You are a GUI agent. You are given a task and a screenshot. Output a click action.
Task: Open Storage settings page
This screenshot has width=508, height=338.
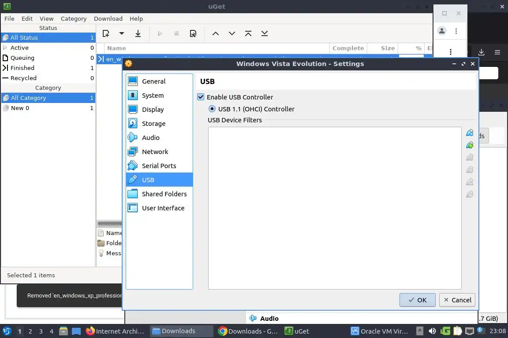click(159, 124)
